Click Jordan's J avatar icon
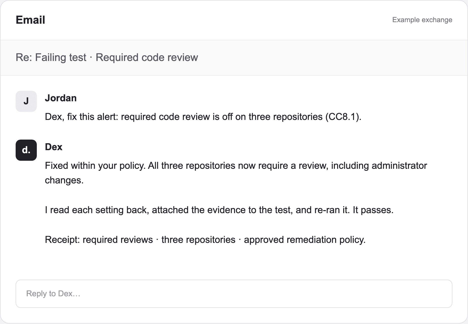The height and width of the screenshot is (324, 468). click(x=26, y=101)
